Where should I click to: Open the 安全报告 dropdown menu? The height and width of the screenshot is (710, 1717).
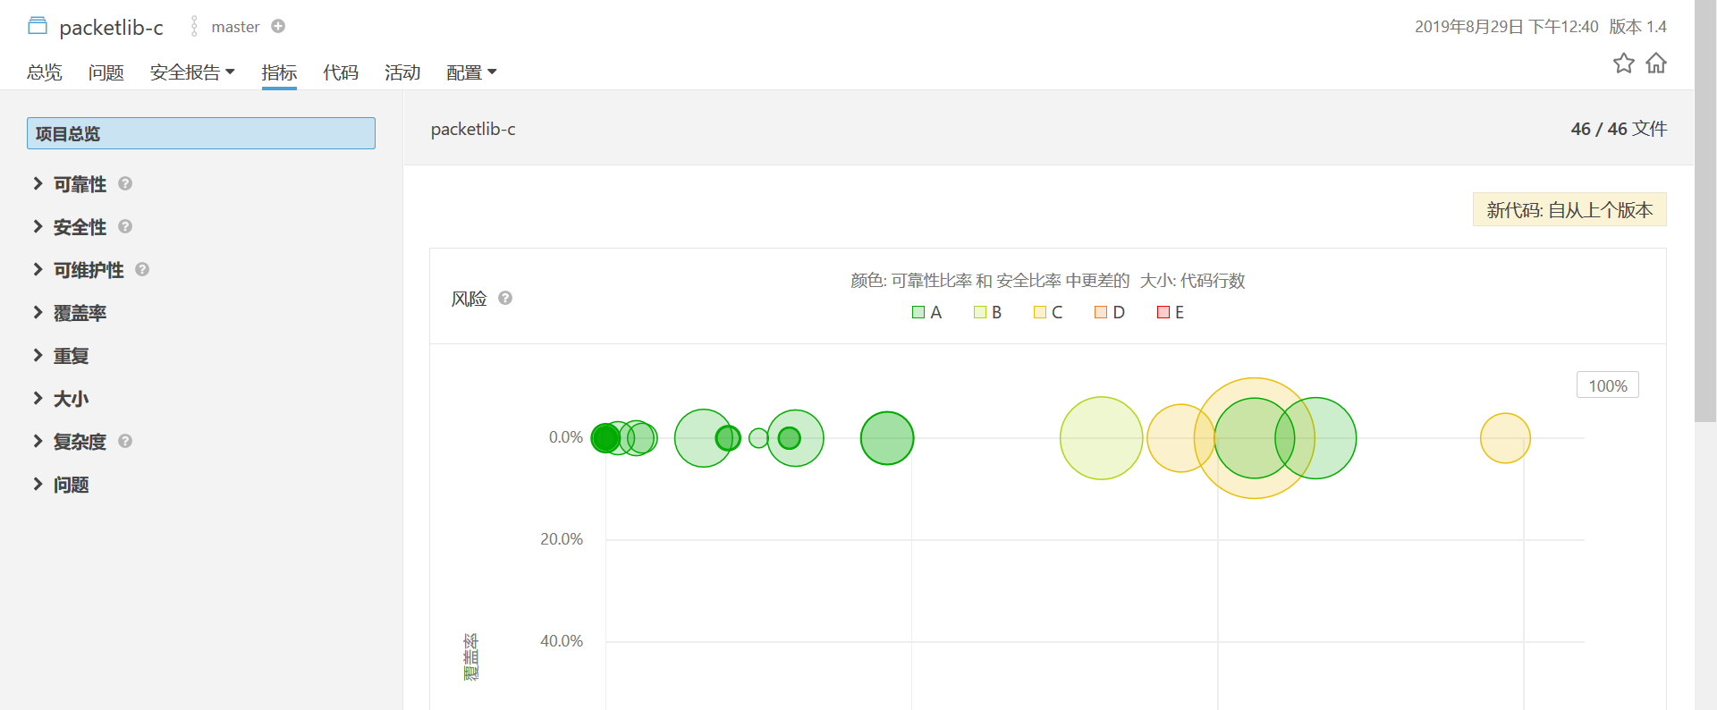pos(192,72)
